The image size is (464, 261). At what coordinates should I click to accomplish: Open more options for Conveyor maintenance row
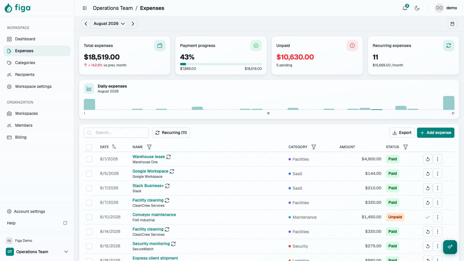click(x=438, y=217)
